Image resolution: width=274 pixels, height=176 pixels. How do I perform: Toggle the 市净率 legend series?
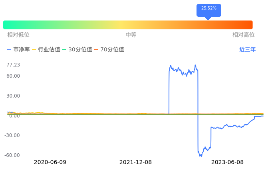click(x=18, y=50)
